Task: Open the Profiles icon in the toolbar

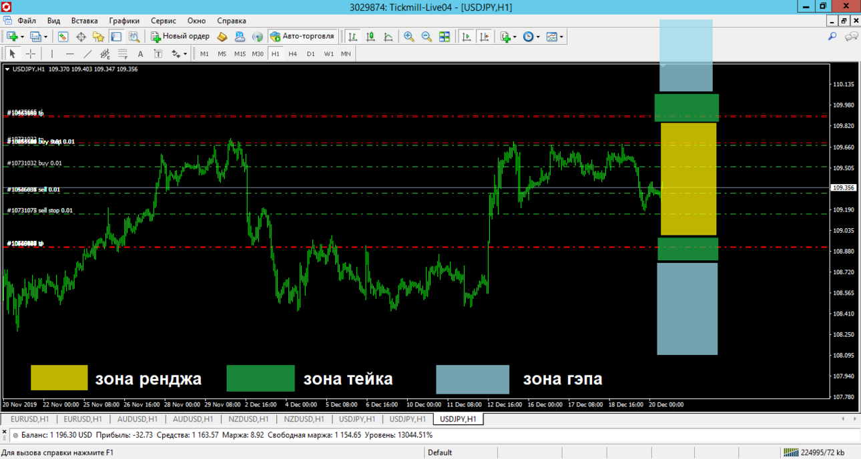Action: coord(36,37)
